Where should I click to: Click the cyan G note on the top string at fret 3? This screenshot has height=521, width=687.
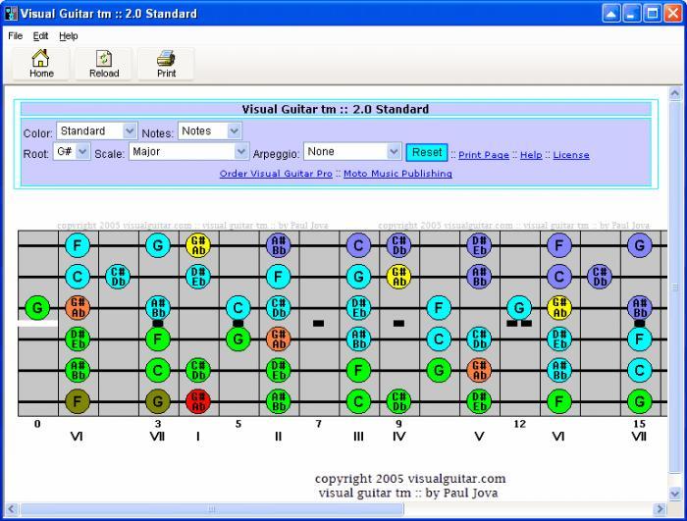(x=158, y=245)
